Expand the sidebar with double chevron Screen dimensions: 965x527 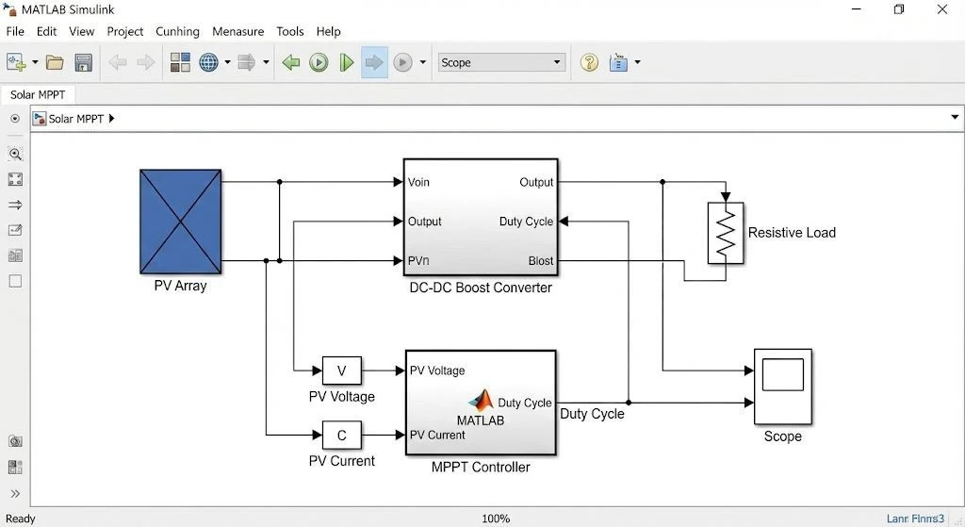[x=15, y=493]
